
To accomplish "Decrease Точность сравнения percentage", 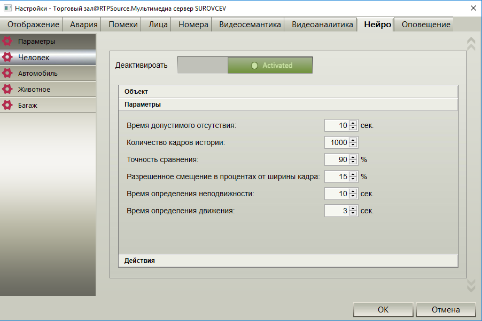I will coord(353,162).
